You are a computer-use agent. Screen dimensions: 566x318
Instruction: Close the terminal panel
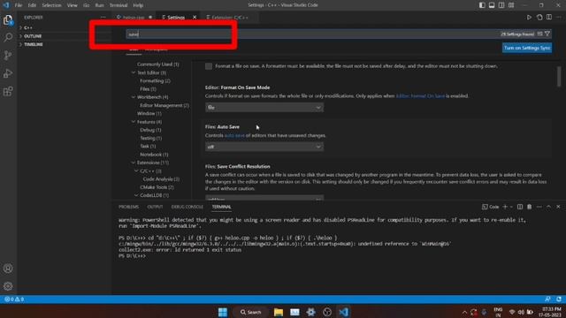click(x=558, y=207)
